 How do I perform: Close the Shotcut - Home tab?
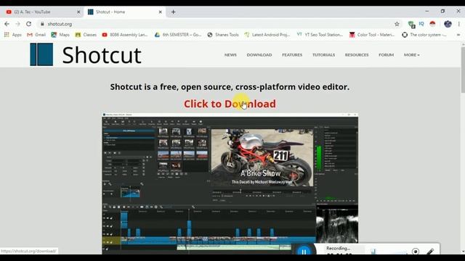point(160,12)
